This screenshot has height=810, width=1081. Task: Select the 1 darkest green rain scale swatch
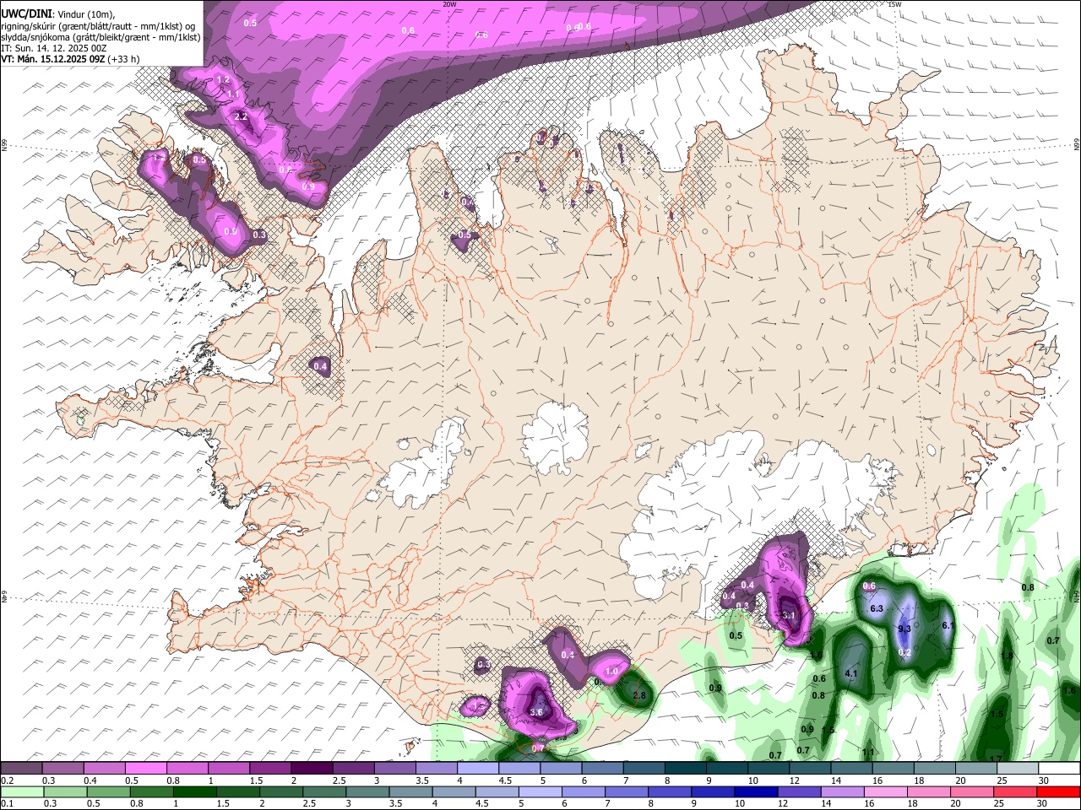194,792
